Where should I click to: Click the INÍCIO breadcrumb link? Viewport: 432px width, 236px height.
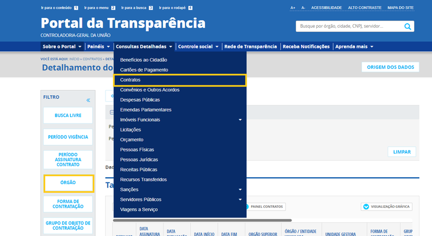click(x=74, y=59)
